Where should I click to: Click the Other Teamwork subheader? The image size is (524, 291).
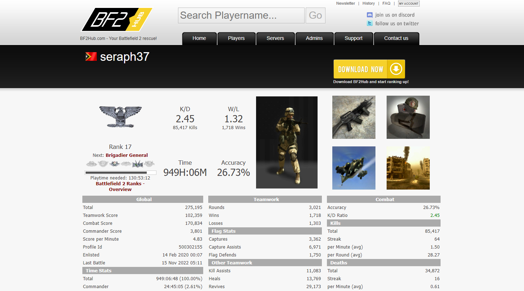265,263
